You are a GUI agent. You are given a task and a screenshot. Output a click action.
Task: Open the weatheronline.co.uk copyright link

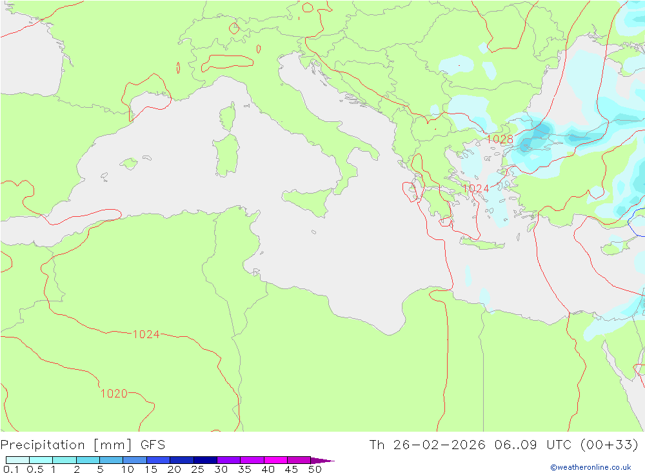[591, 467]
